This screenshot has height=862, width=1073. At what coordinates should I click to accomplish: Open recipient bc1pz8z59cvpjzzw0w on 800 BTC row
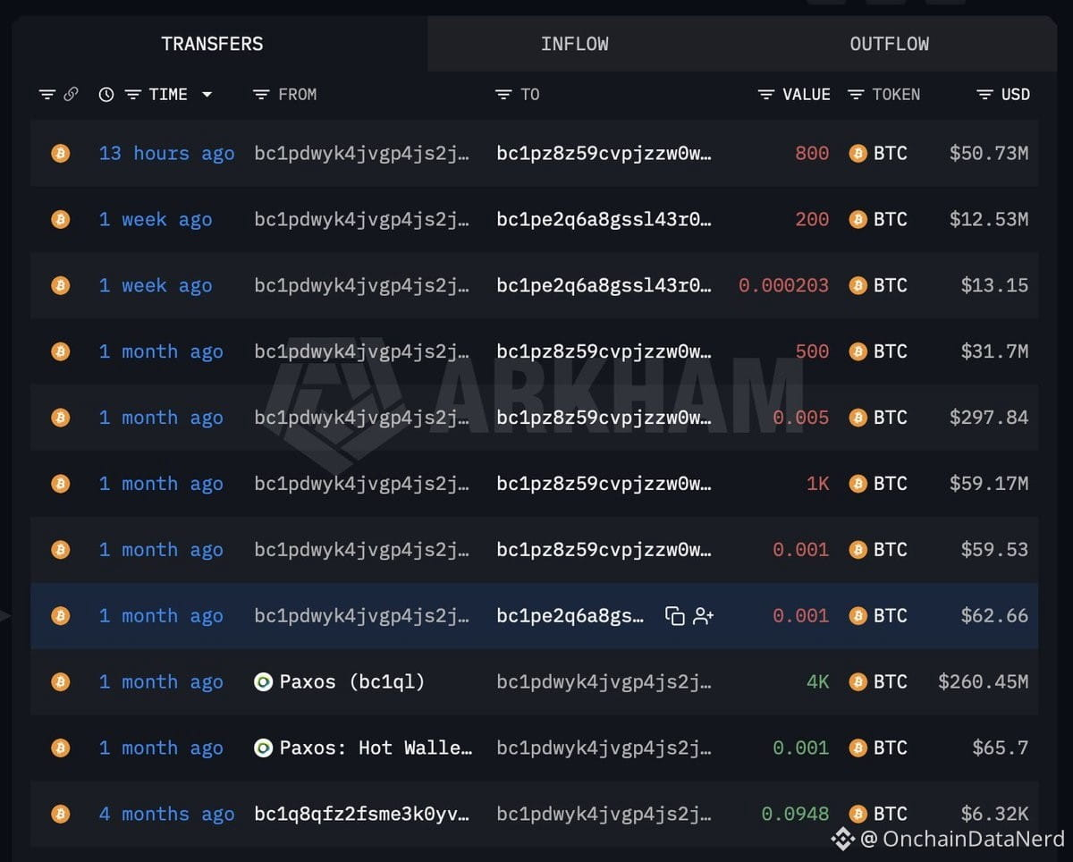click(604, 154)
